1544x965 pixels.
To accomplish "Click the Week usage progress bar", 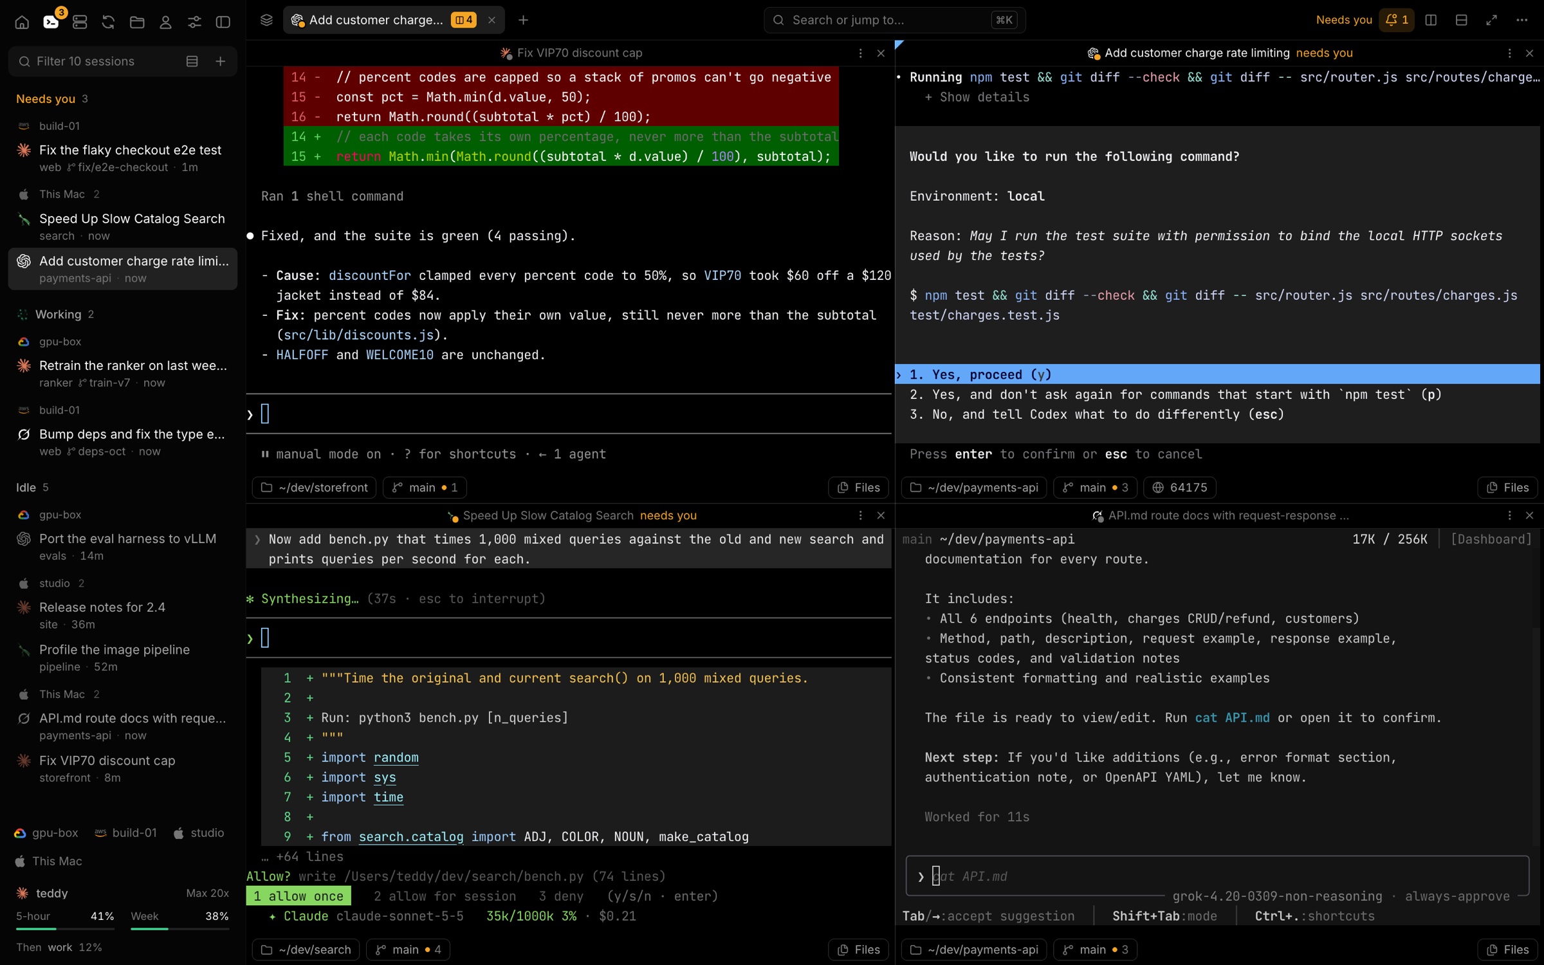I will (x=179, y=929).
